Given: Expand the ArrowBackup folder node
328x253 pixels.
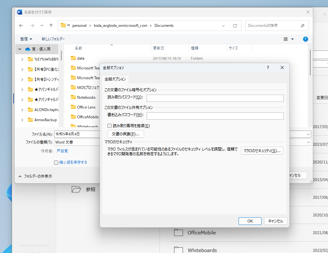Looking at the screenshot, I should click(x=22, y=120).
